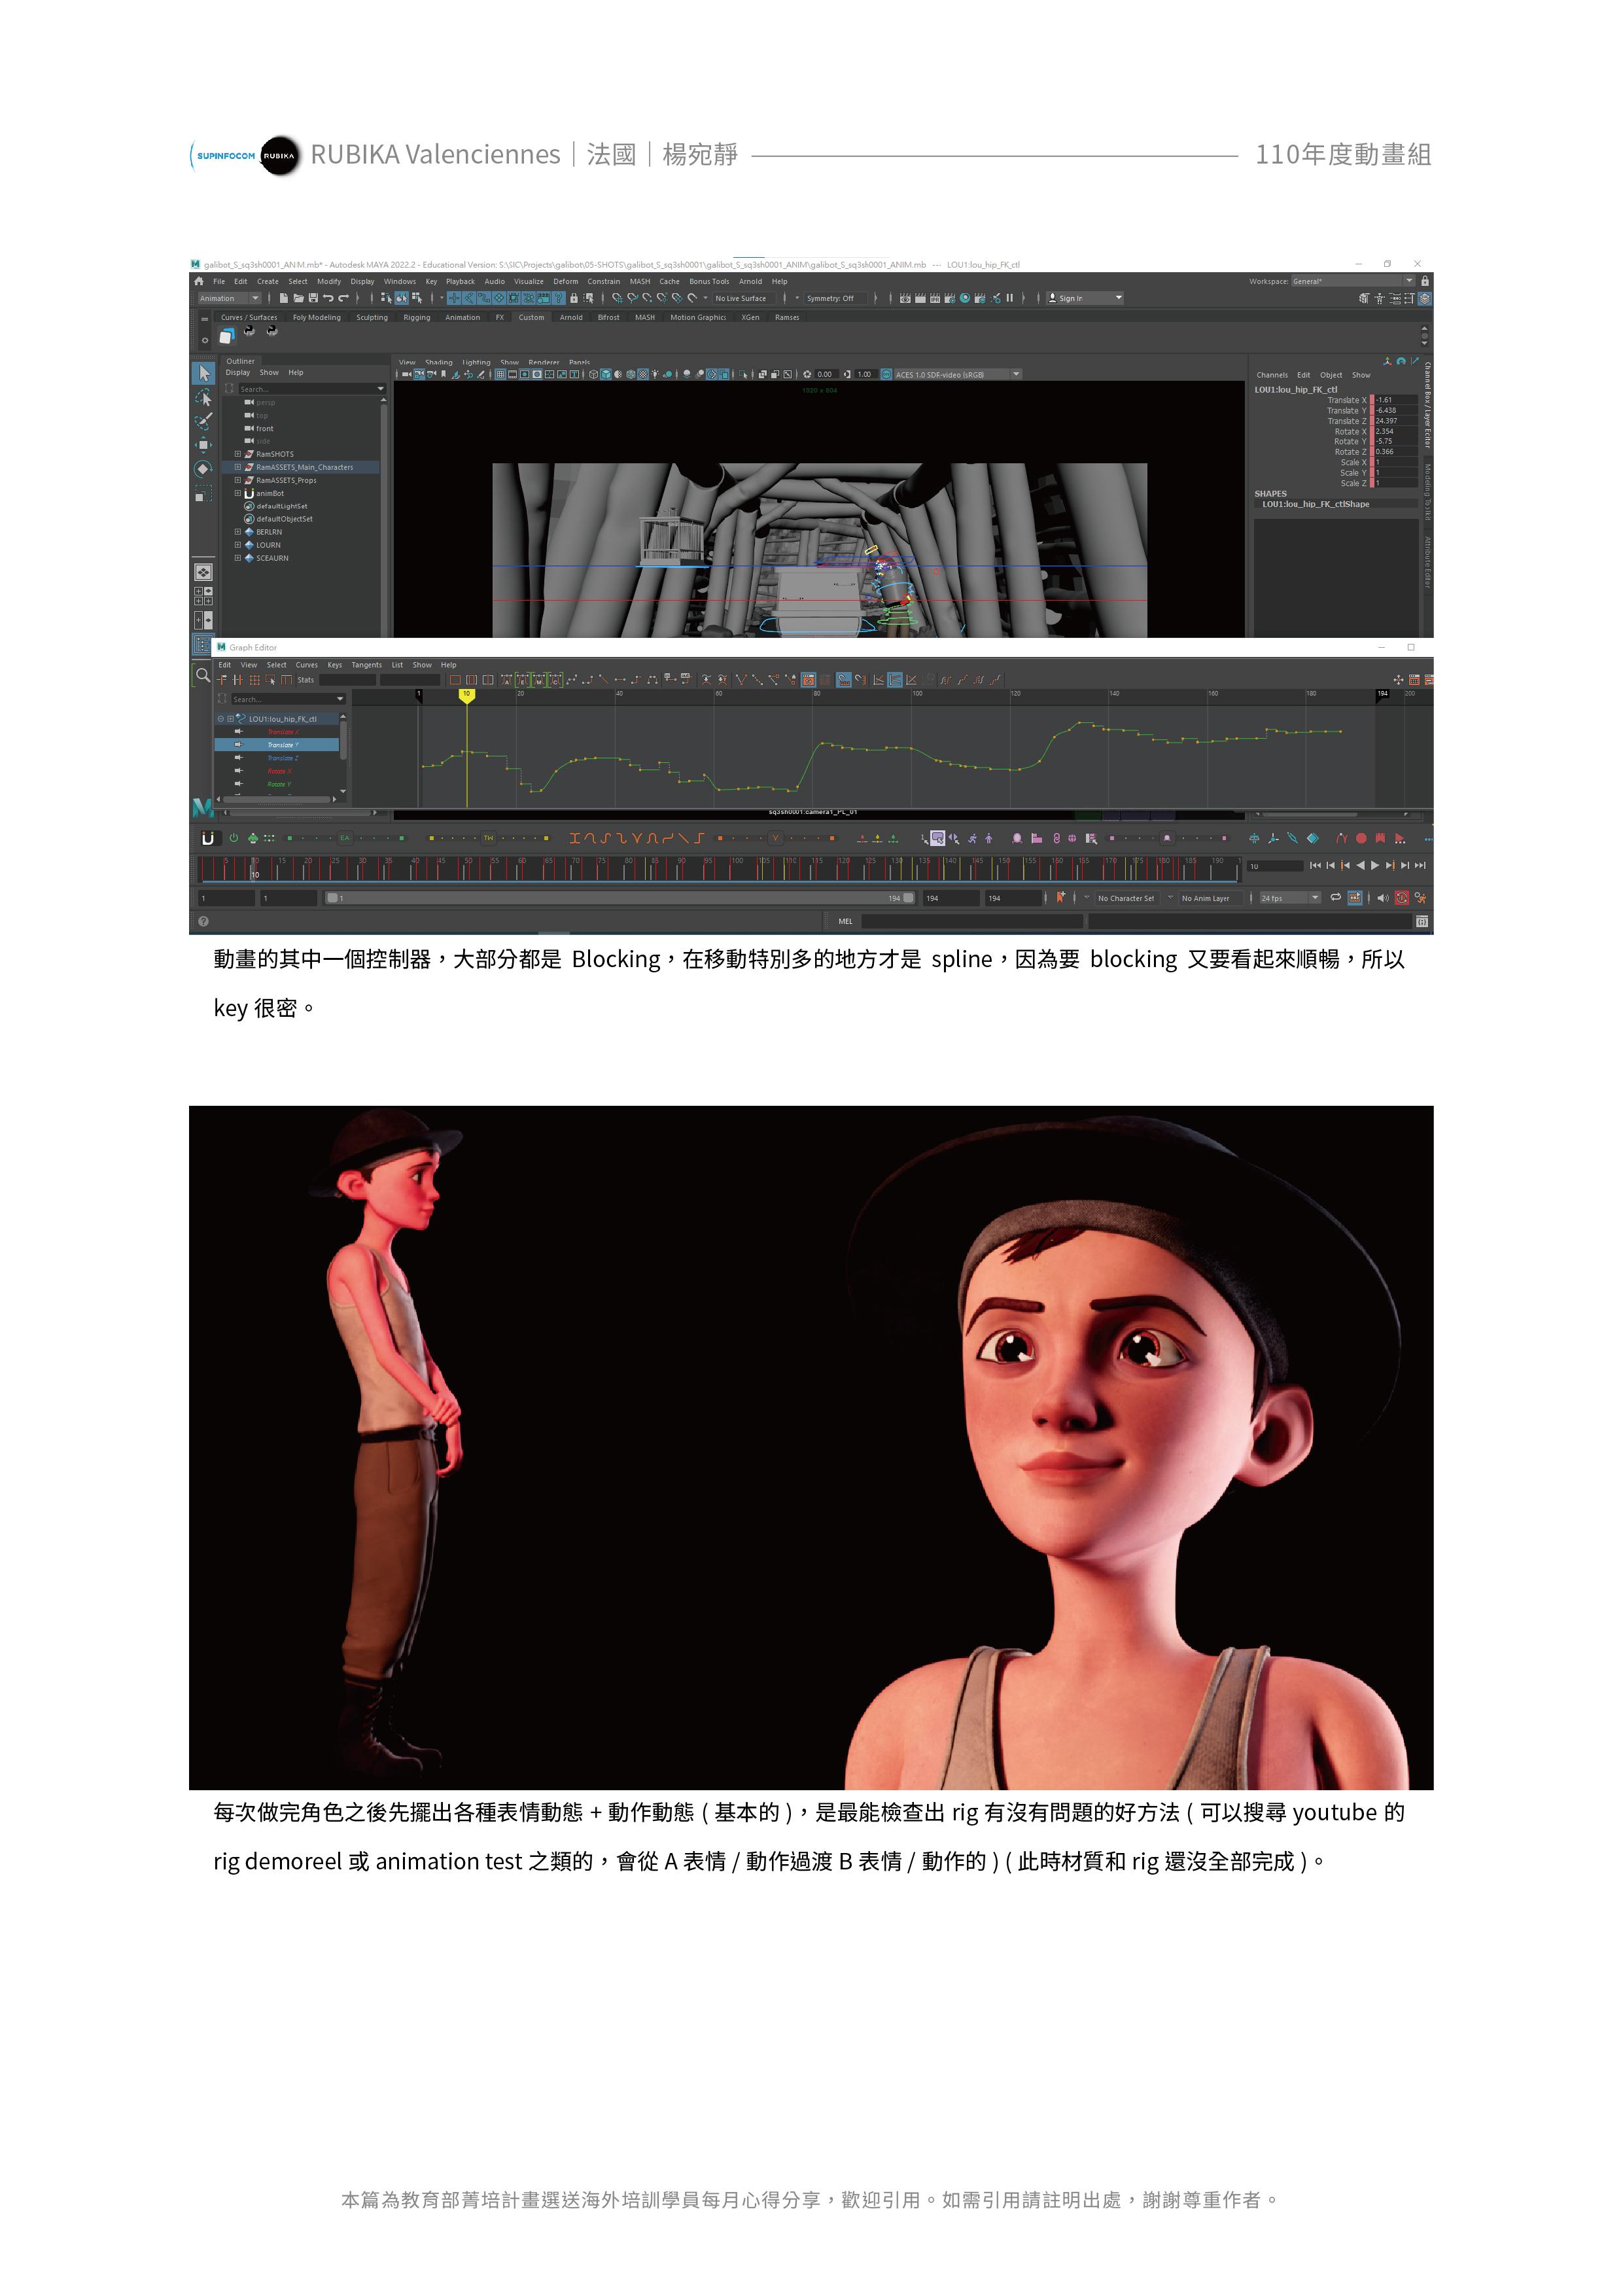This screenshot has height=2296, width=1623.
Task: Expand the RamSHOTS node in Outliner
Action: [238, 454]
